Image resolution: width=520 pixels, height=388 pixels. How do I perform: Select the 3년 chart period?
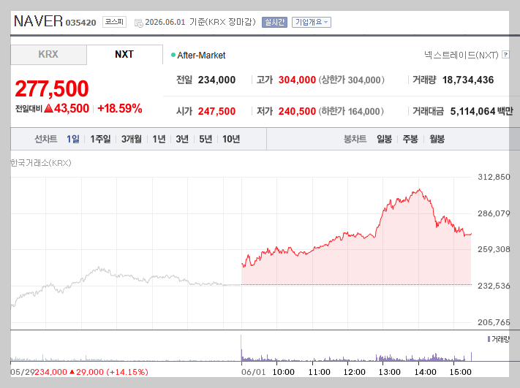point(182,139)
